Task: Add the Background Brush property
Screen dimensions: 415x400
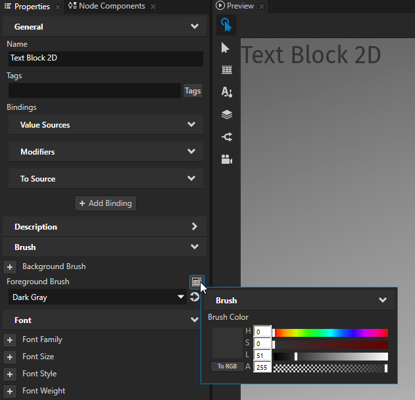Action: click(x=10, y=267)
